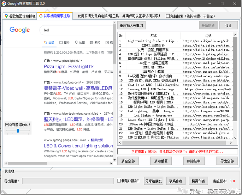242x195 pixels.
Task: Select row What is an LED? | LEDs Magazine
Action: pos(176,85)
